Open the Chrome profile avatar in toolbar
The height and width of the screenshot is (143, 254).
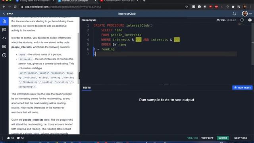pyautogui.click(x=244, y=7)
